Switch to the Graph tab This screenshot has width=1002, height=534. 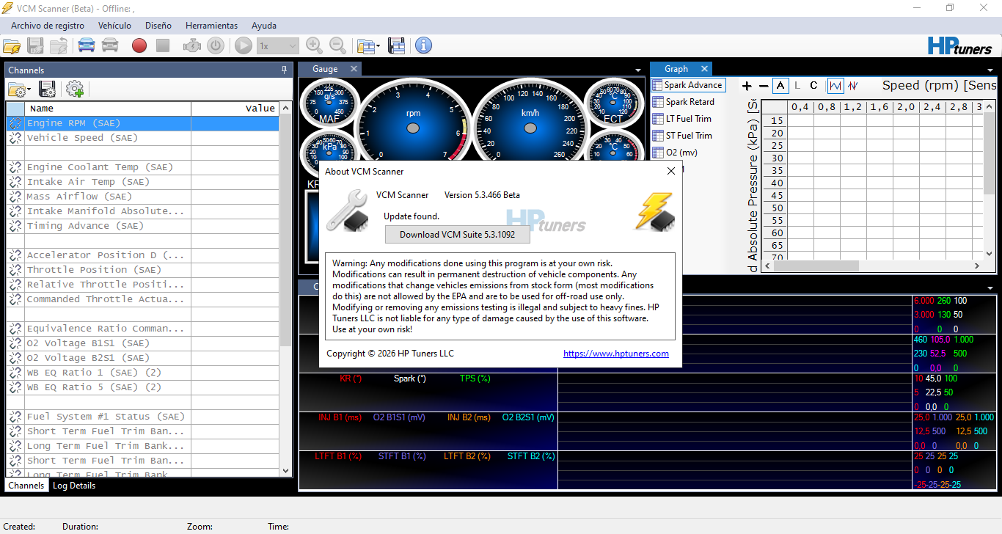(676, 69)
